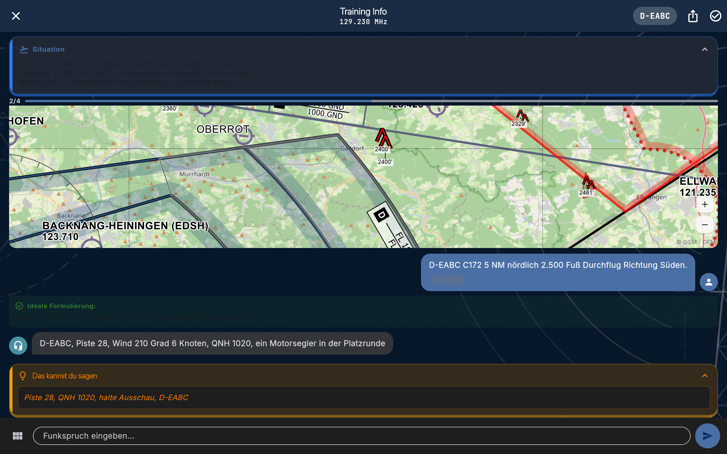Click the 2360' elevation label
Image resolution: width=727 pixels, height=454 pixels.
click(170, 108)
